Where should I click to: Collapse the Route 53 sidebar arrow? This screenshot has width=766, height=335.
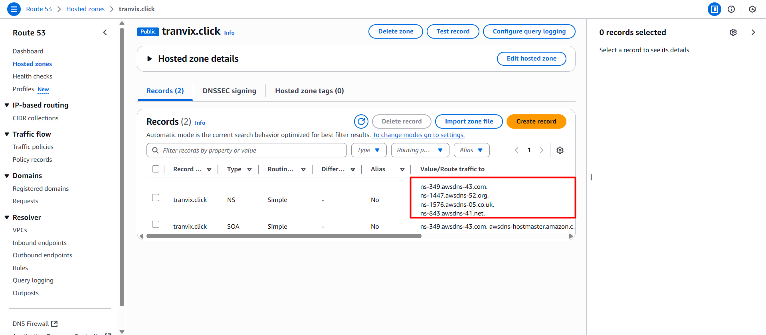(x=105, y=33)
